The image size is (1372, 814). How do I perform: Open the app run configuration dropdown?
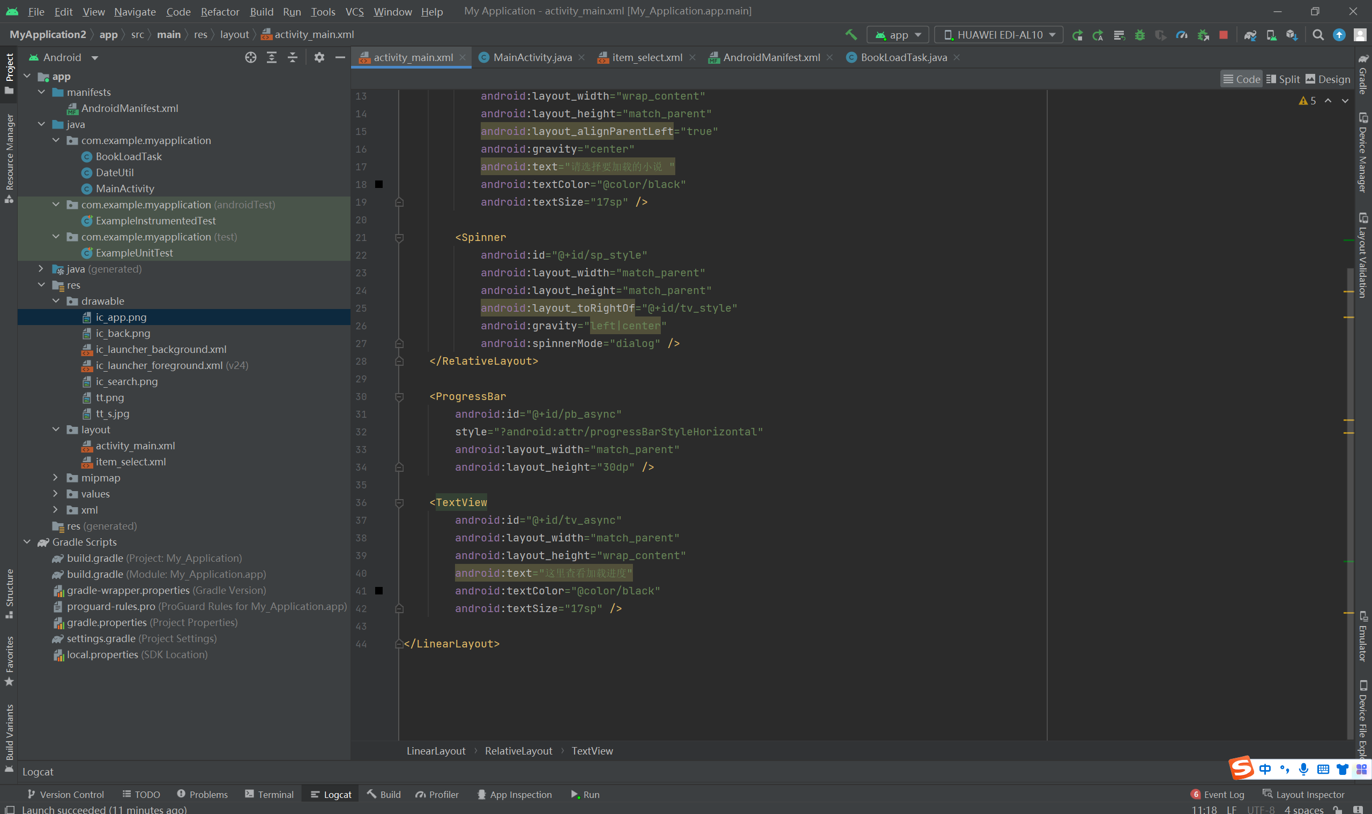coord(898,35)
